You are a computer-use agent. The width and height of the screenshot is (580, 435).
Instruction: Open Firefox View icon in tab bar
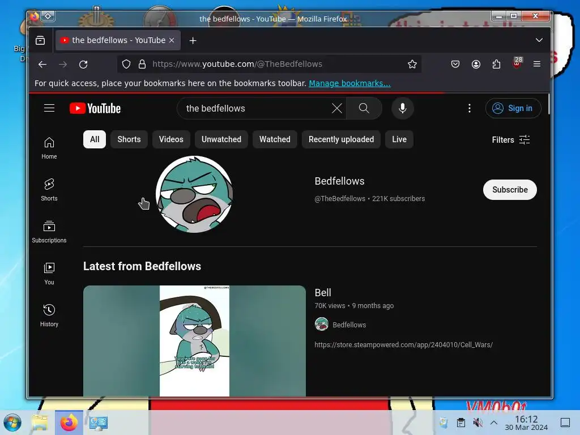pyautogui.click(x=40, y=40)
